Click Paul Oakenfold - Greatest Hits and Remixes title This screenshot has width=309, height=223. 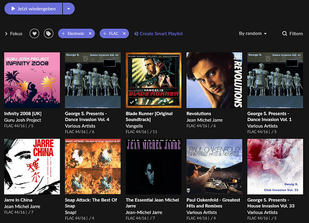(x=213, y=203)
